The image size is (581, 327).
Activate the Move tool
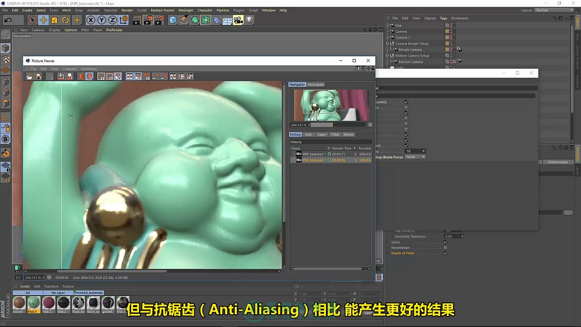pyautogui.click(x=44, y=20)
